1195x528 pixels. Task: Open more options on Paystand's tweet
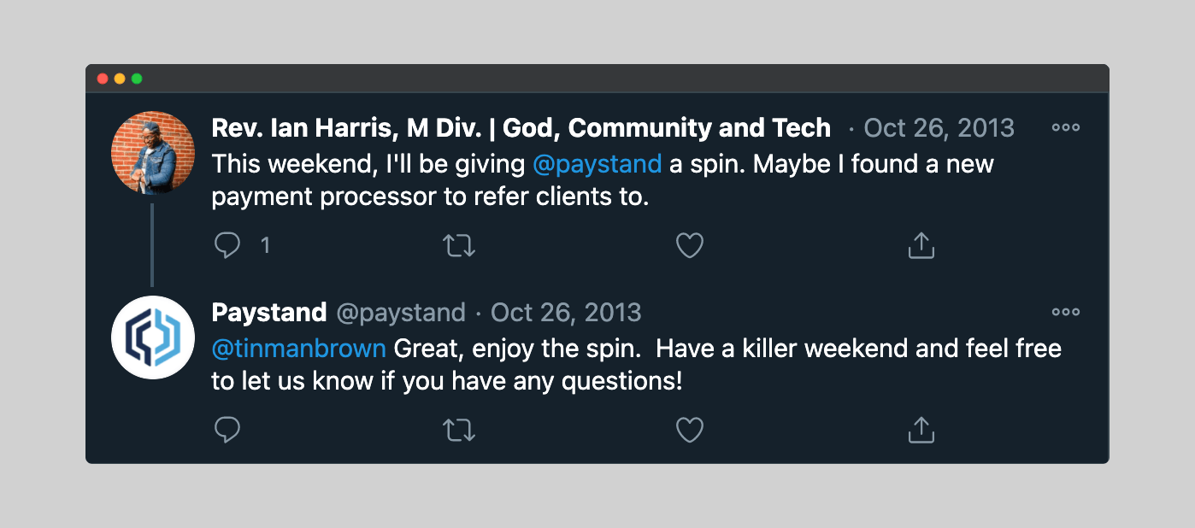(1065, 312)
